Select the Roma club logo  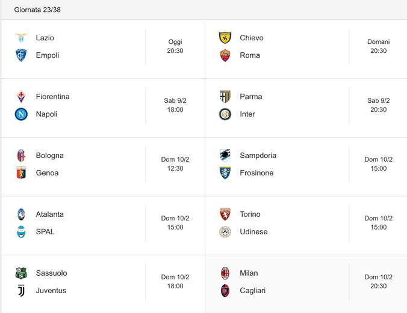pyautogui.click(x=225, y=55)
